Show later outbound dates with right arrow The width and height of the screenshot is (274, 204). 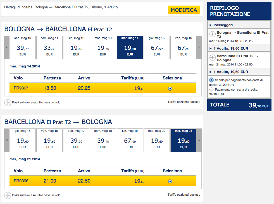click(x=199, y=47)
